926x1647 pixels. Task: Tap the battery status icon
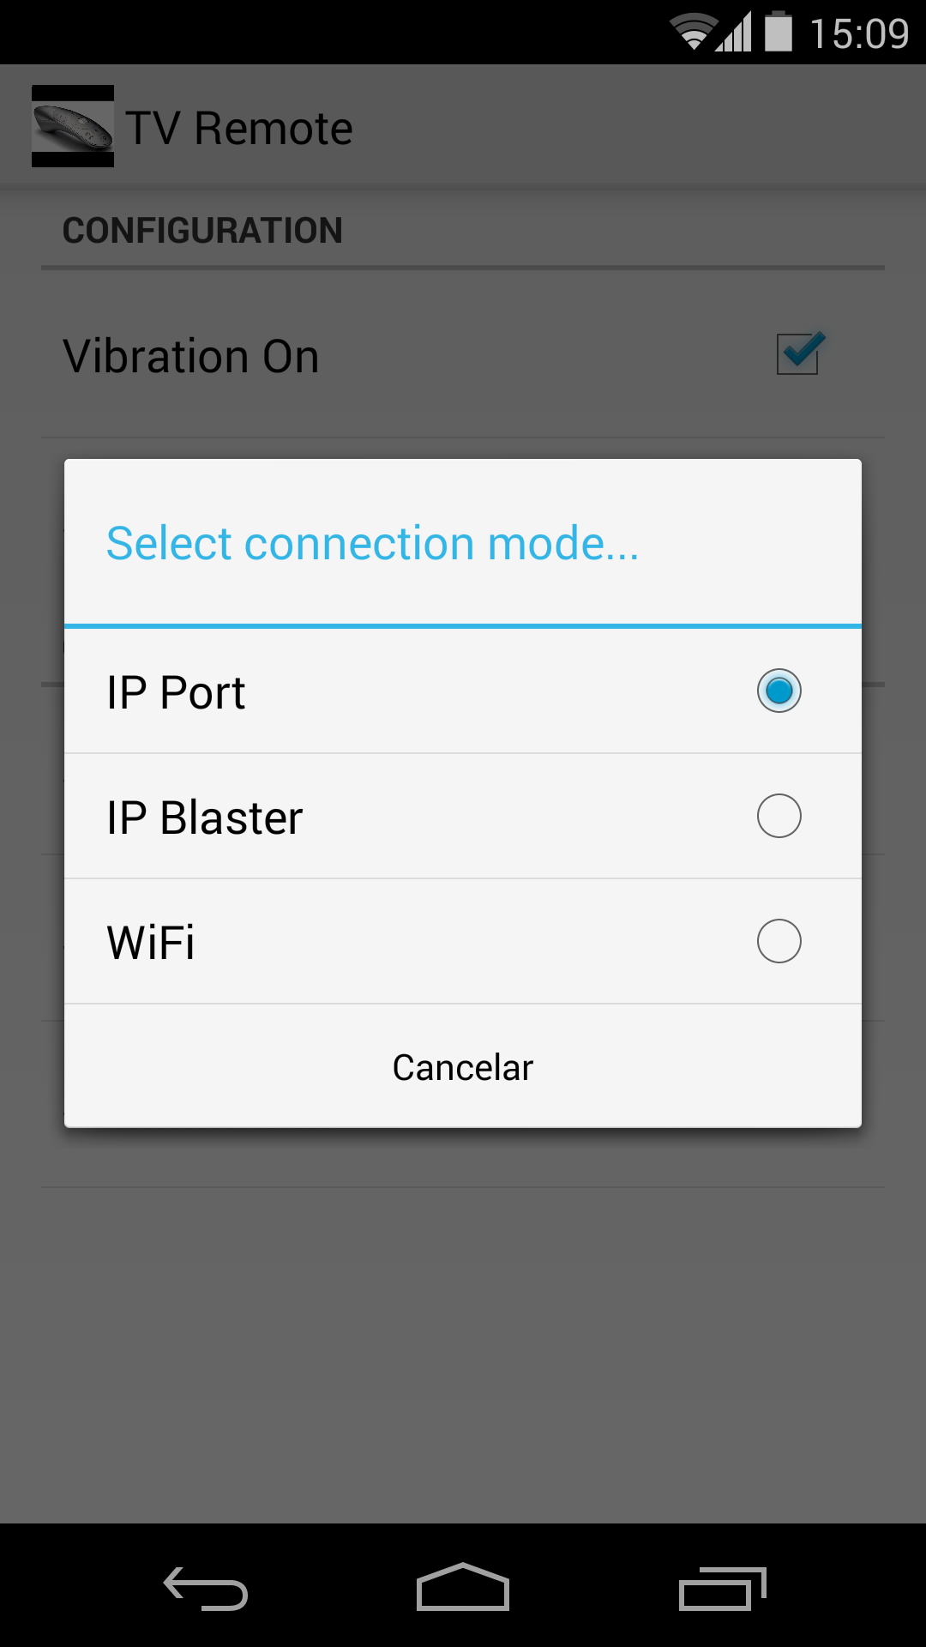click(779, 31)
